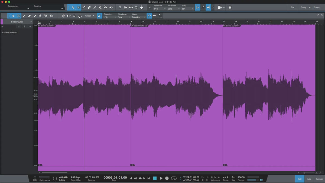Toggle loop mode in the transport bar
This screenshot has height=183, width=325.
click(x=174, y=178)
